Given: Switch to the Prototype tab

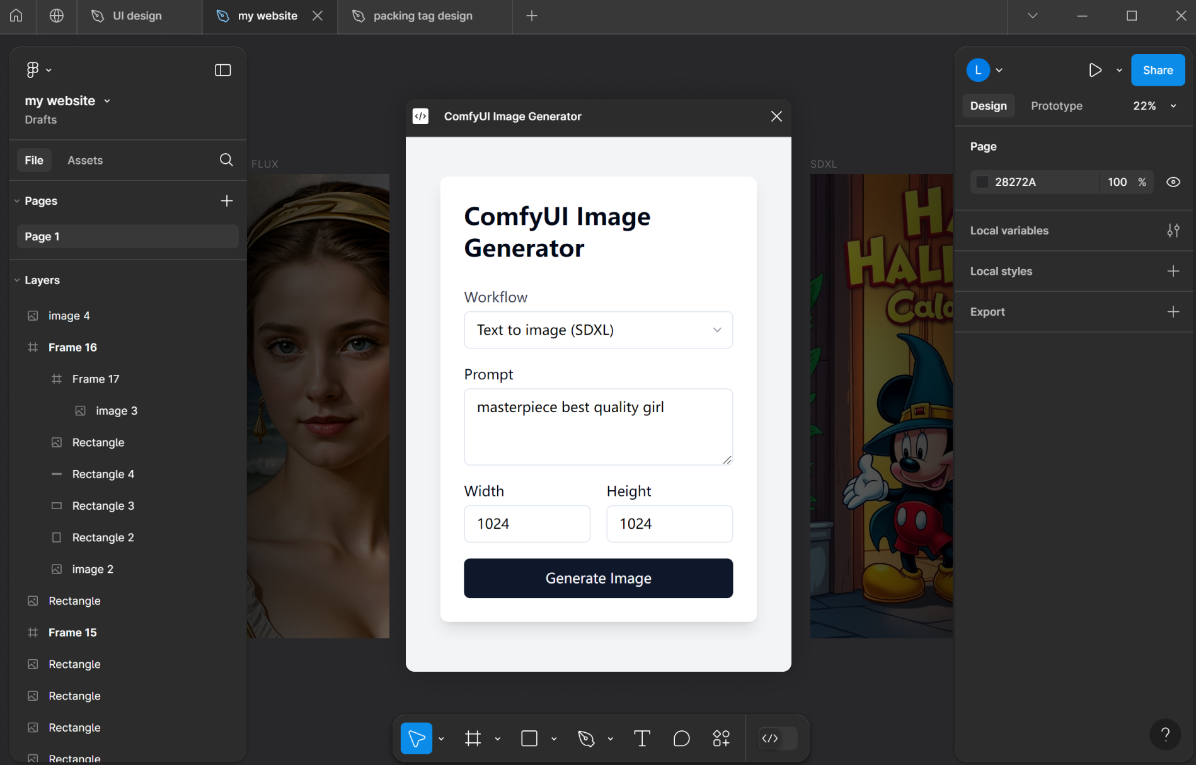Looking at the screenshot, I should click(x=1056, y=105).
